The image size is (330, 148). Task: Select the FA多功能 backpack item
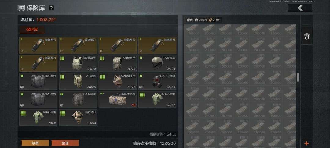(x=78, y=99)
